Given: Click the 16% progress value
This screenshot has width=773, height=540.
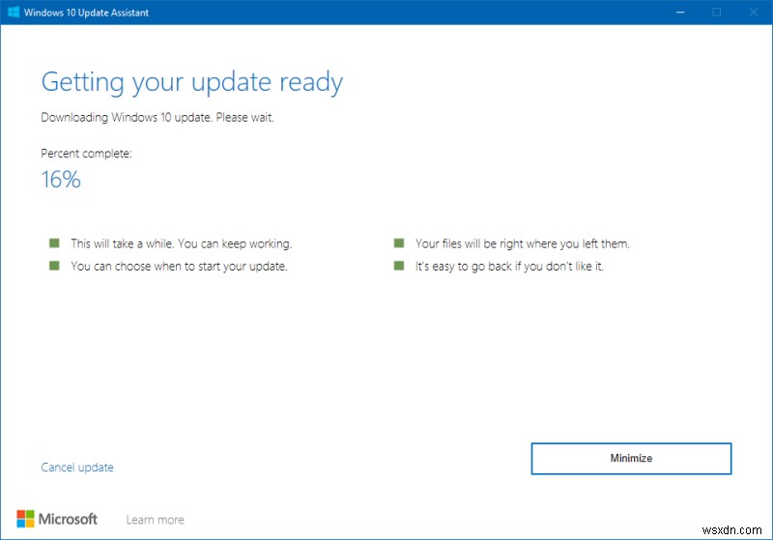Looking at the screenshot, I should [x=61, y=180].
